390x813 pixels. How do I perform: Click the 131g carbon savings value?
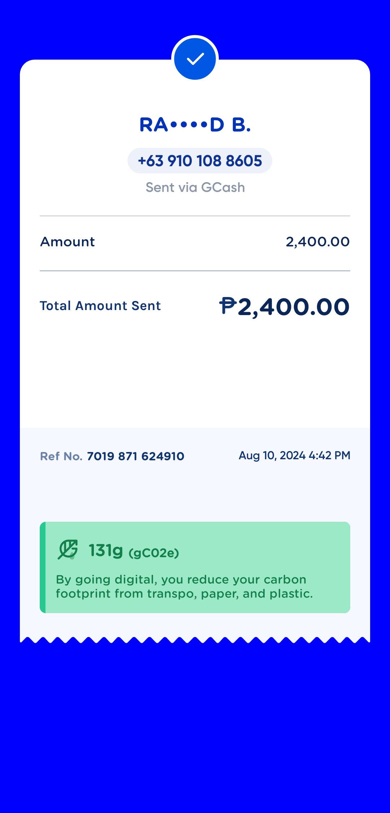(x=106, y=551)
